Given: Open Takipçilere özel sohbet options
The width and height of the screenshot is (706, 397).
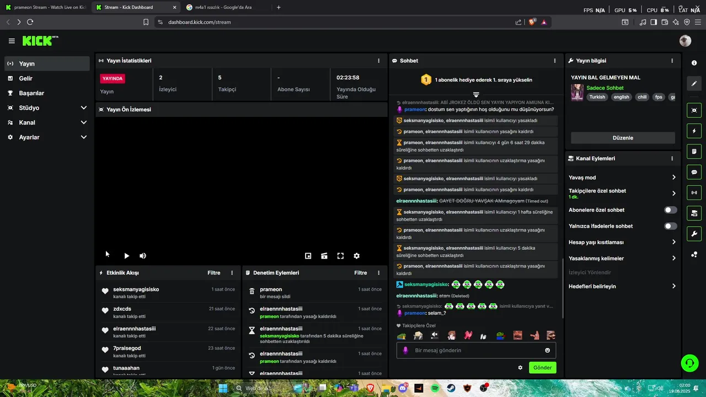Looking at the screenshot, I should tap(623, 194).
